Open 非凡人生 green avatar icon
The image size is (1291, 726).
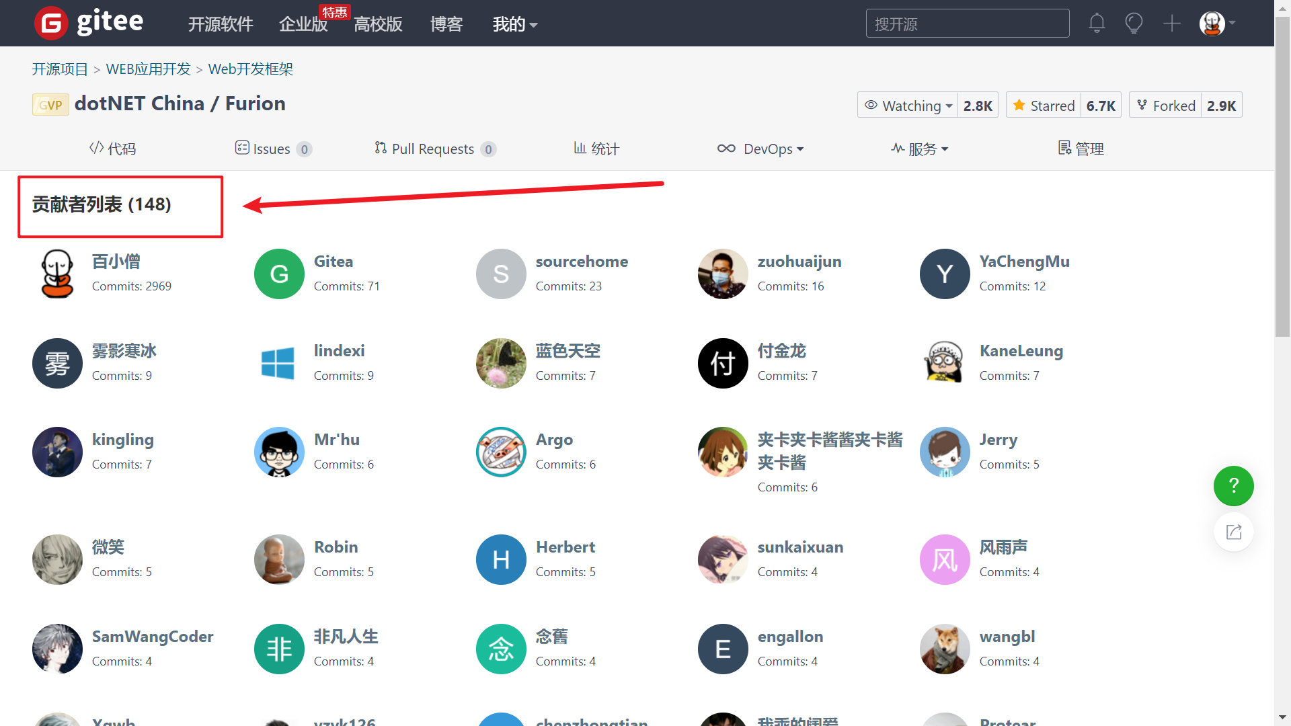coord(279,649)
